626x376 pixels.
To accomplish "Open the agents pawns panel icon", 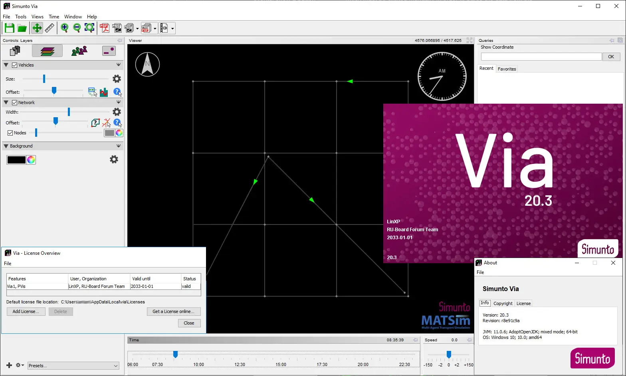I will coord(79,51).
